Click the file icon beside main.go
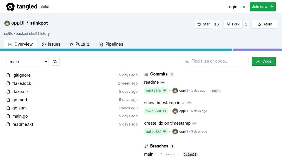Viewport: 282px width, 158px height. click(8, 116)
